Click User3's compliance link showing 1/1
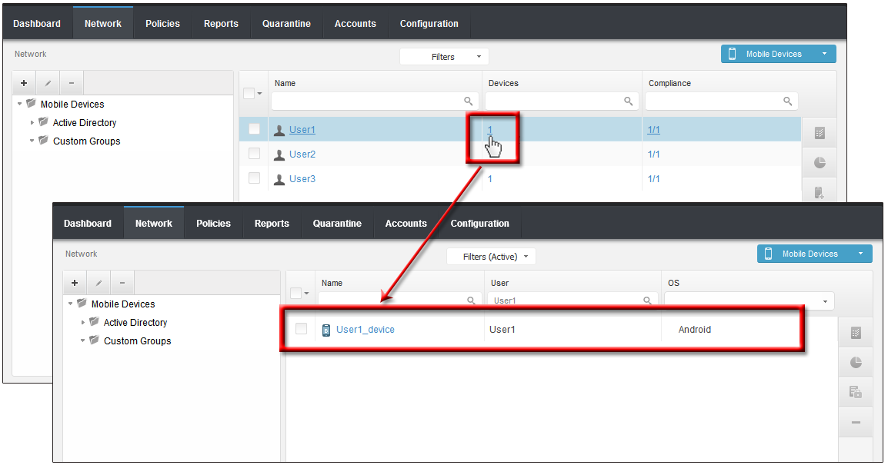 [x=650, y=178]
